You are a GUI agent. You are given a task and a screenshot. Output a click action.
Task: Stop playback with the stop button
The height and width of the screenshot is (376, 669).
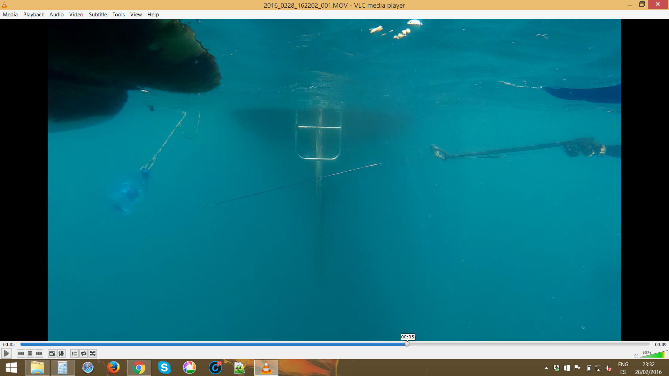coord(30,353)
